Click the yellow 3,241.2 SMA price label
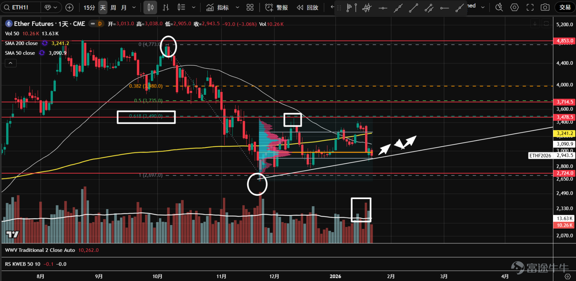576x281 pixels. tap(564, 133)
